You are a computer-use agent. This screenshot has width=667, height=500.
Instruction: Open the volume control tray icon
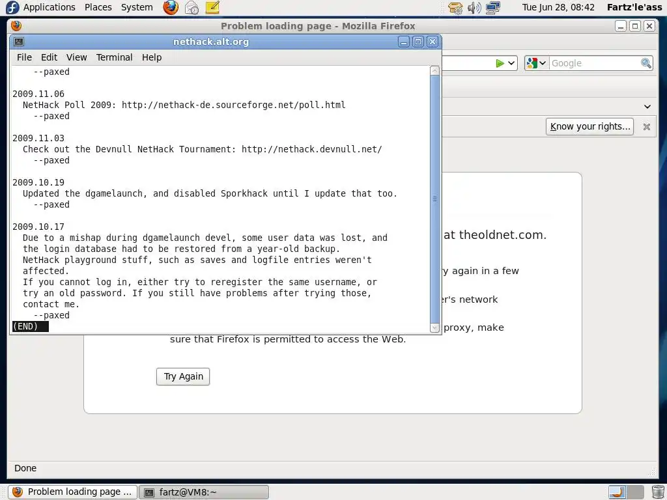[474, 8]
